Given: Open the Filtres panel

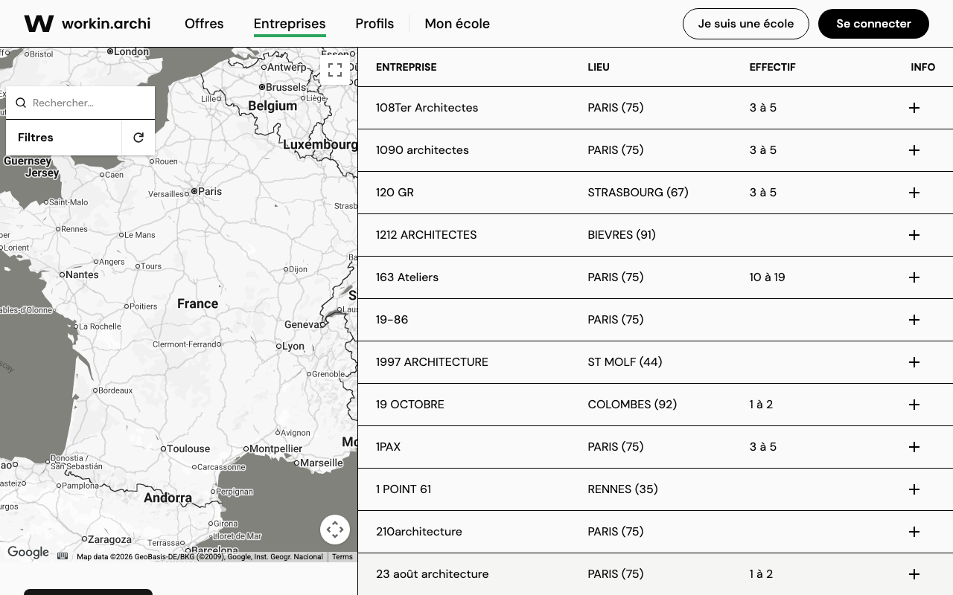Looking at the screenshot, I should point(64,138).
